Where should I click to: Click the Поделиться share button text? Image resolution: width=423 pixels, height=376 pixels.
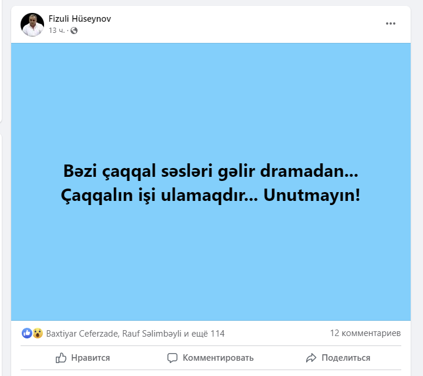pos(346,358)
